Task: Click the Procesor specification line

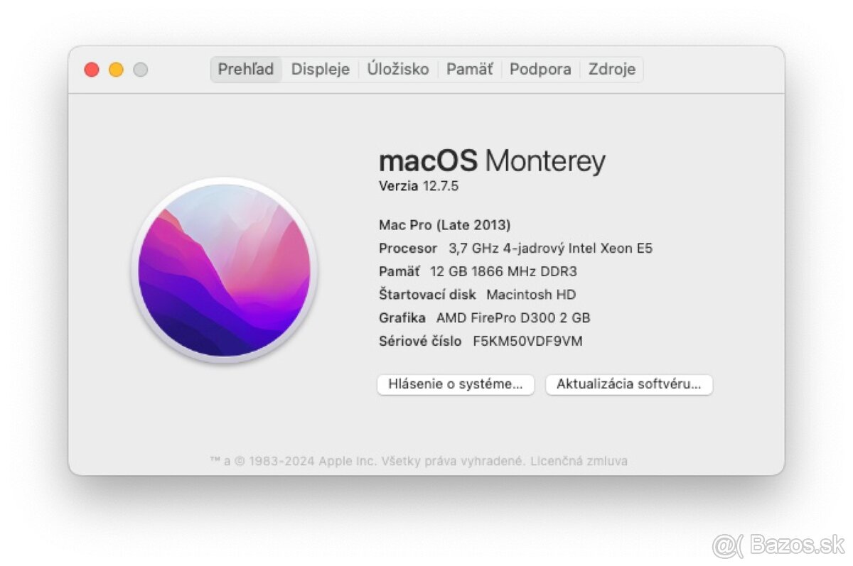Action: (516, 248)
